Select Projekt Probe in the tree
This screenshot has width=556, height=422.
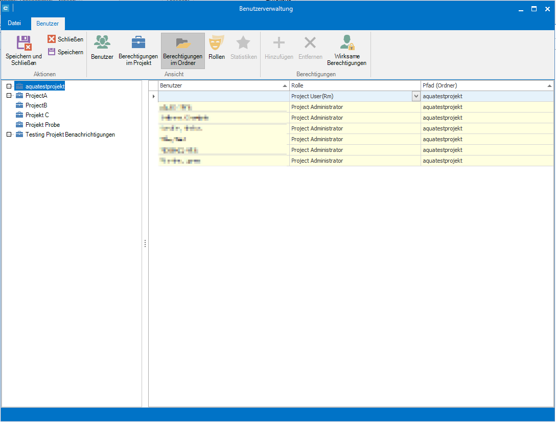click(42, 125)
